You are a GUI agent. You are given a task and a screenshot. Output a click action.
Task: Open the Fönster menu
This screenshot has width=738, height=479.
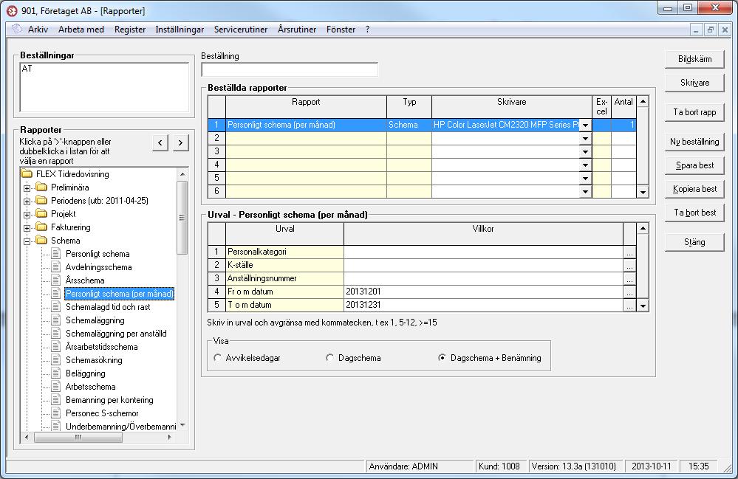(x=341, y=29)
